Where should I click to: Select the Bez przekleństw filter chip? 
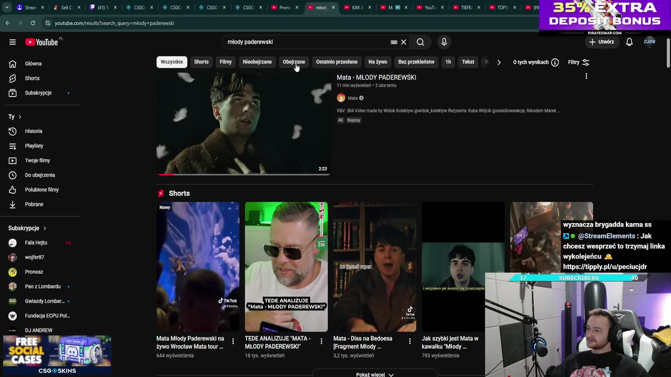point(416,62)
